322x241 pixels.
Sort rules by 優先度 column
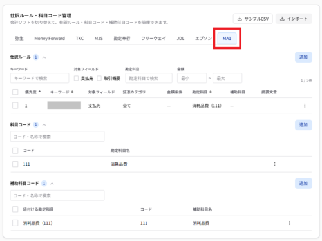tap(33, 92)
